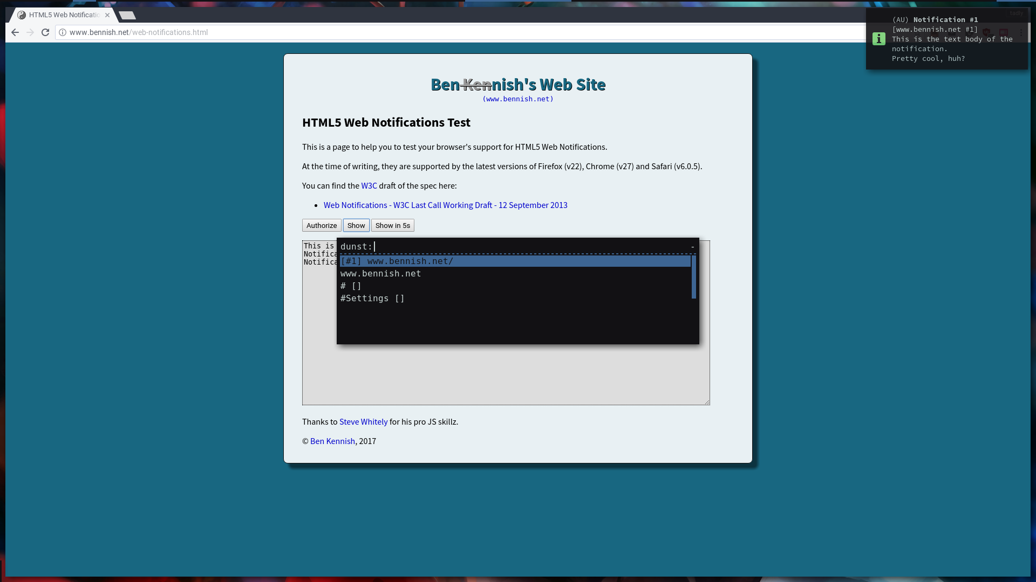Click the Show in 5s button
This screenshot has width=1036, height=582.
392,225
